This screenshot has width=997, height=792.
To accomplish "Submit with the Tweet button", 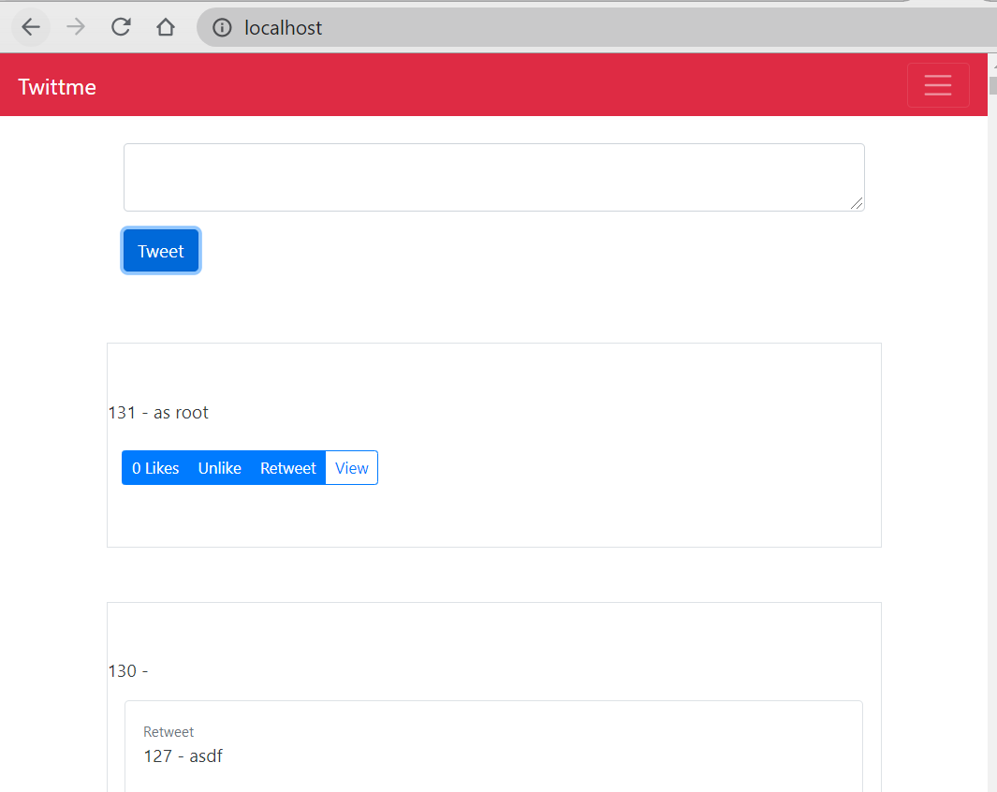I will pos(161,251).
